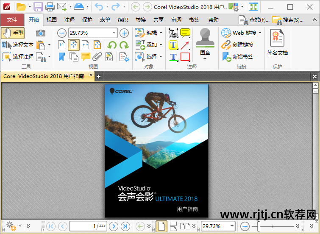Select the Rectangle annotation tool

coord(185,57)
